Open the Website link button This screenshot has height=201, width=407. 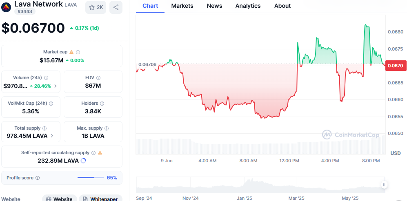[60, 199]
